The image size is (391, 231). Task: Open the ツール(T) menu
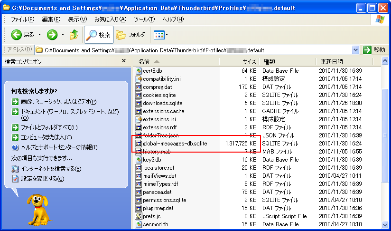(144, 19)
